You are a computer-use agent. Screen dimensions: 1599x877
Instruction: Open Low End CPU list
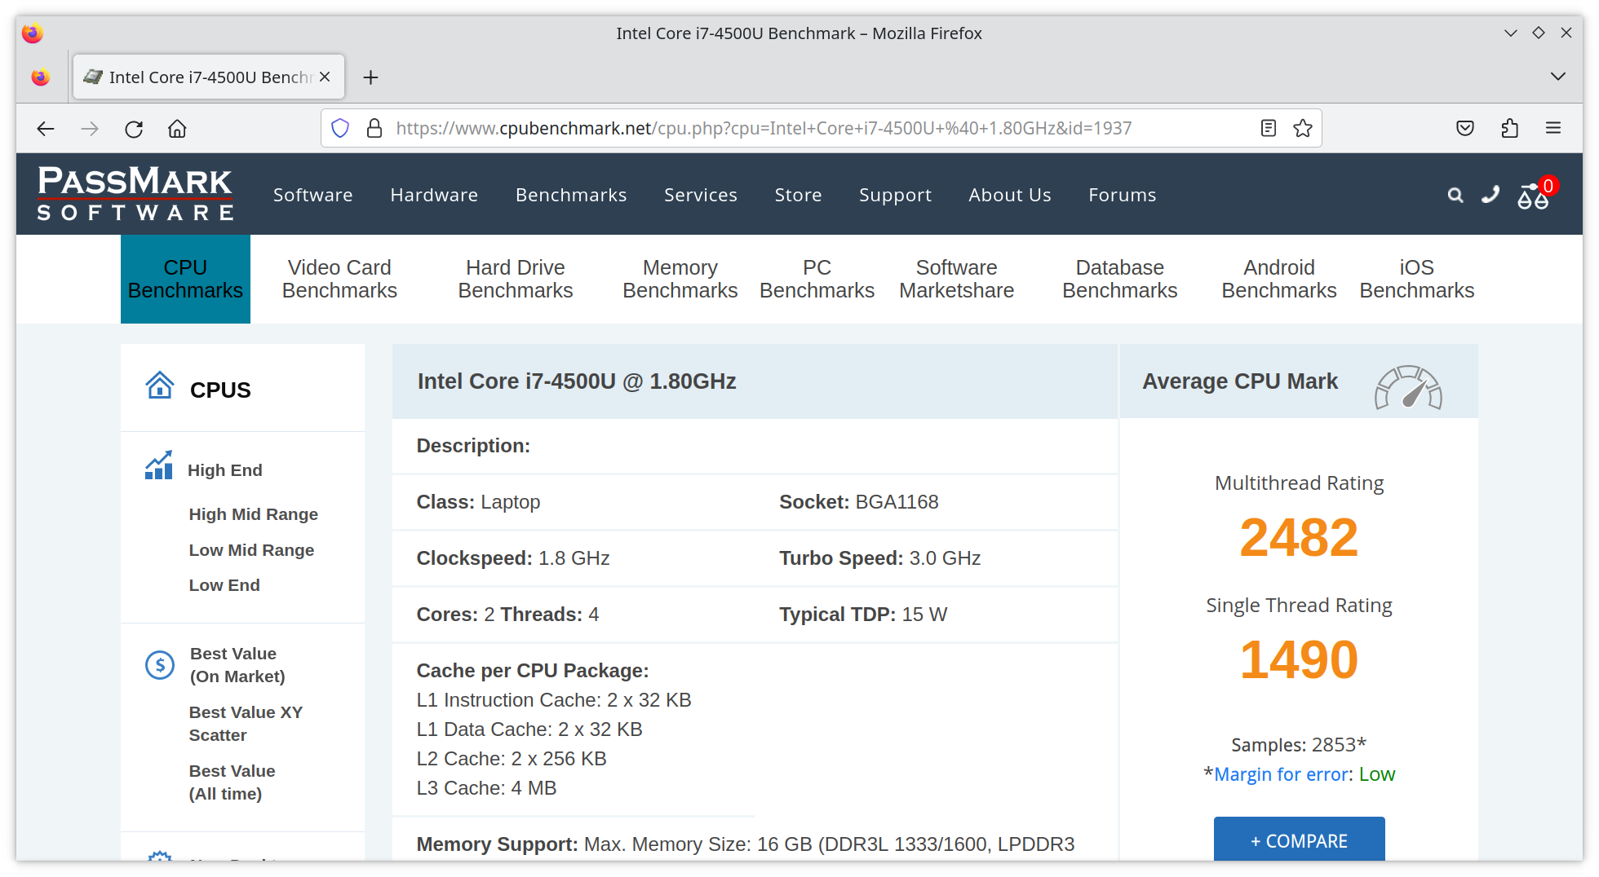coord(224,585)
